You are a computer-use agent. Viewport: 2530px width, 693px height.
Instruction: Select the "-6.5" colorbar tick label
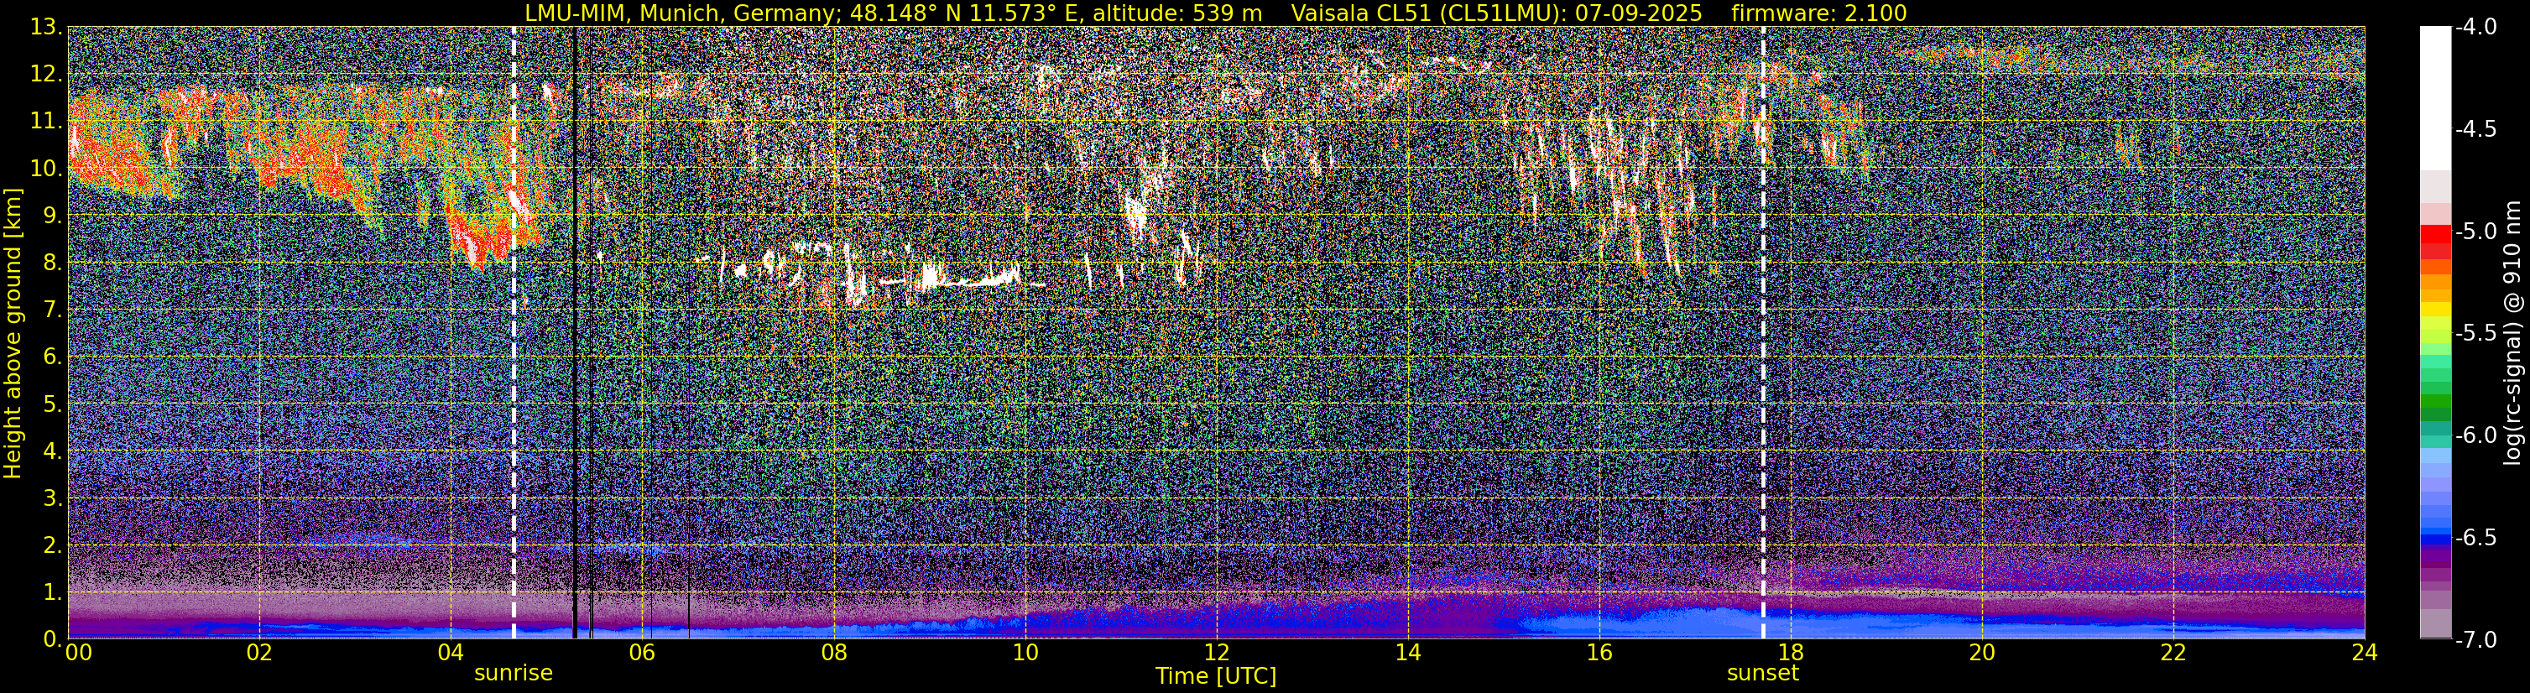click(2476, 538)
